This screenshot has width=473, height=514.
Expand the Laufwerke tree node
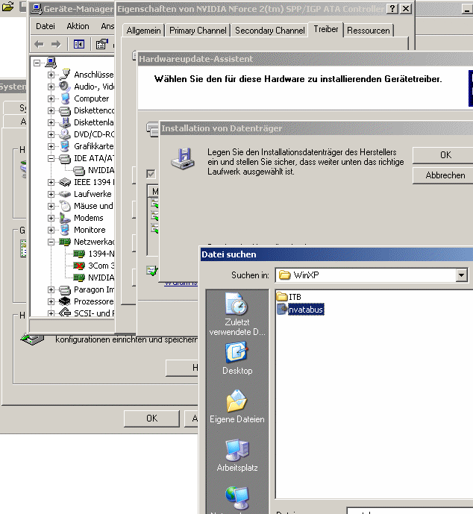tap(51, 194)
